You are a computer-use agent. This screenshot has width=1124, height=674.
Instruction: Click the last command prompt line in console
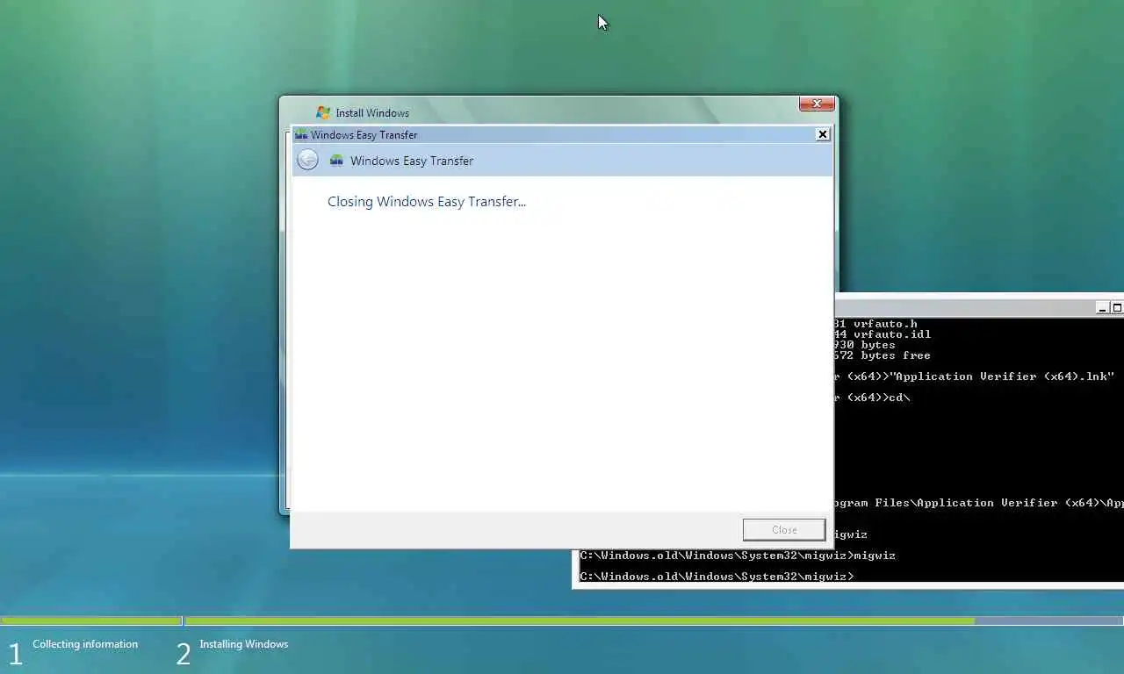pyautogui.click(x=717, y=577)
